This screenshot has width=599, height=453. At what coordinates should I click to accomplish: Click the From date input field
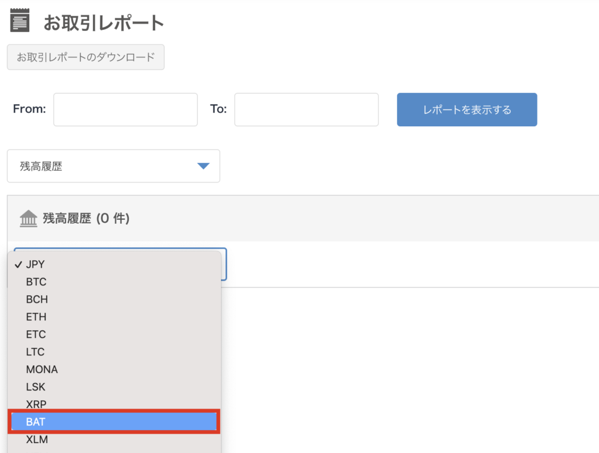pos(125,109)
